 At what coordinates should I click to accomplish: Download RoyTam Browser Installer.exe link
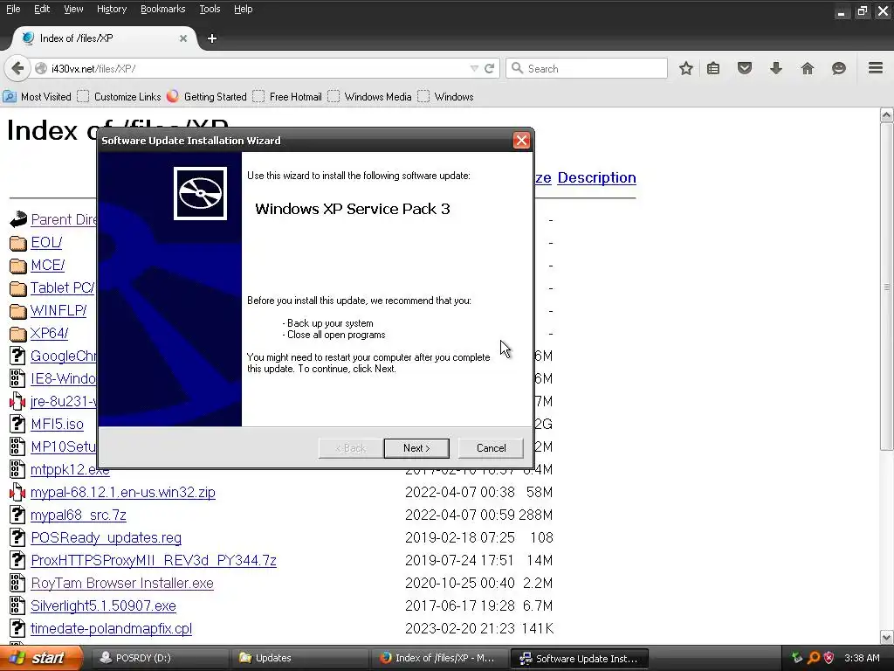point(122,583)
